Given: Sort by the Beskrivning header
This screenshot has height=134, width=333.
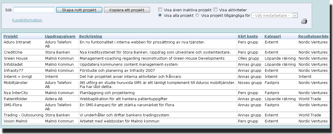Looking at the screenshot, I should coord(91,36).
